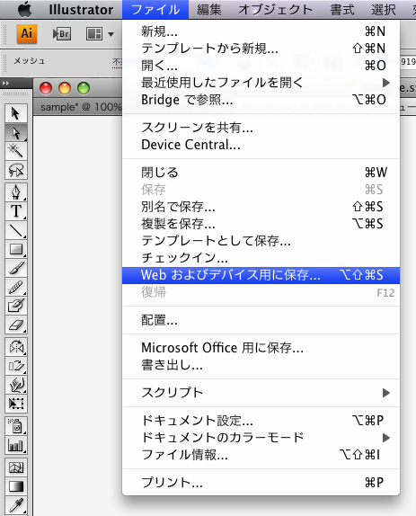Expand the tools panel double-arrow

click(x=5, y=84)
